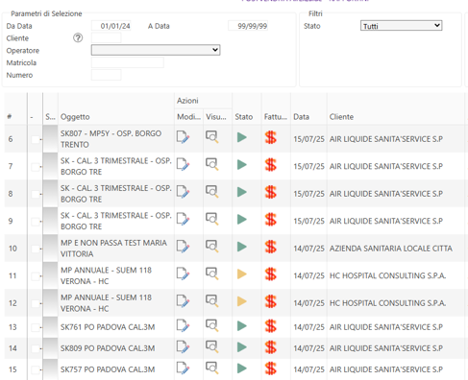
Task: Tick the checkbox in row 9
Action: click(36, 222)
